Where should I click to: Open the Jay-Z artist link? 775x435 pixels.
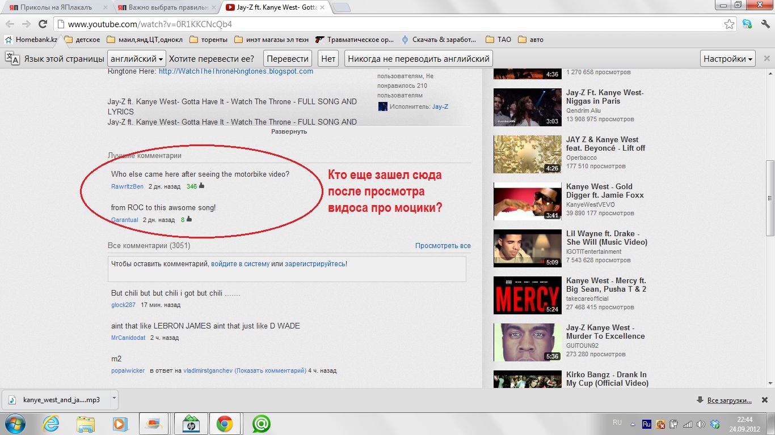[440, 106]
